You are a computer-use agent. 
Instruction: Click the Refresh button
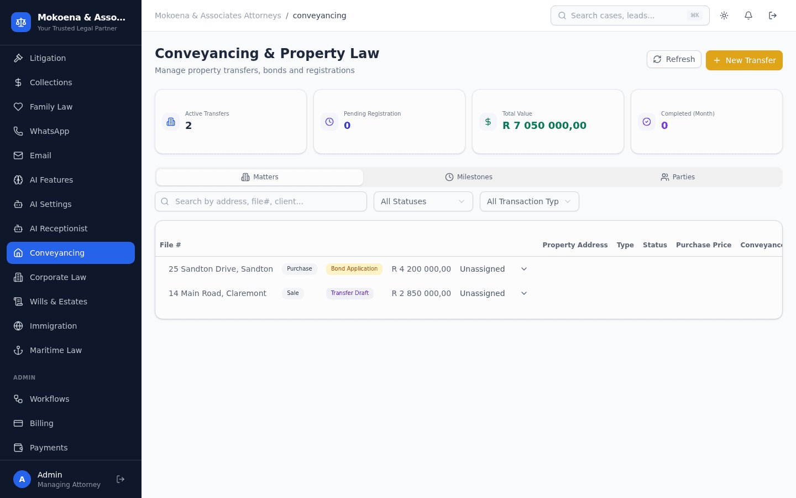pos(674,59)
